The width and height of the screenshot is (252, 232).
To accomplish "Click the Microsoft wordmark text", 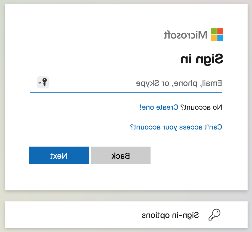I will [x=185, y=35].
